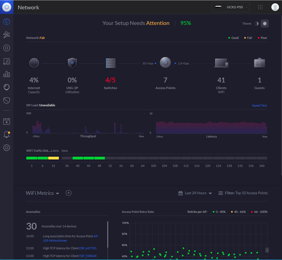Click the 41 Clients WiFi count
Image resolution: width=282 pixels, height=260 pixels.
pos(221,80)
